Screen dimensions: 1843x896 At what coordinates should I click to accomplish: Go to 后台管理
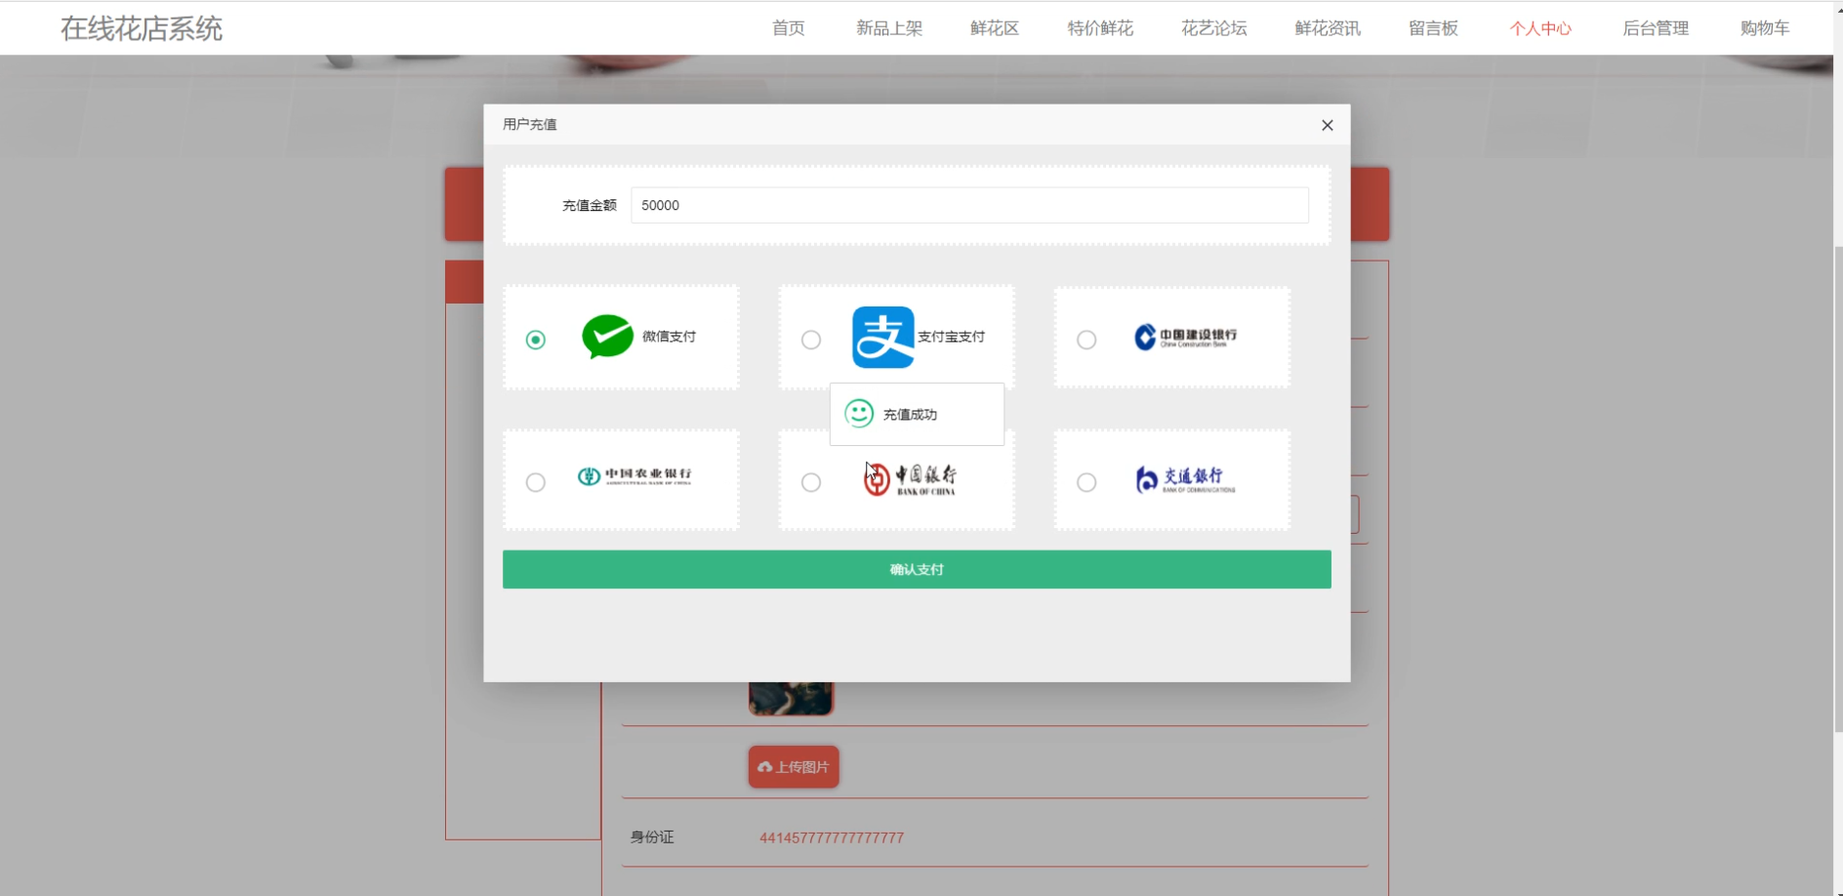1656,28
